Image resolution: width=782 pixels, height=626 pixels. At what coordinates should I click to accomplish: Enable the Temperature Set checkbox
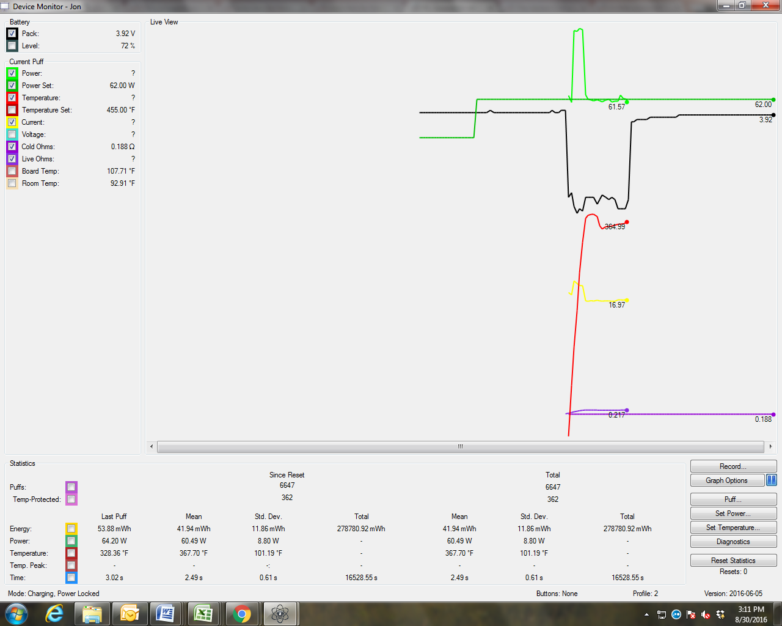tap(12, 110)
